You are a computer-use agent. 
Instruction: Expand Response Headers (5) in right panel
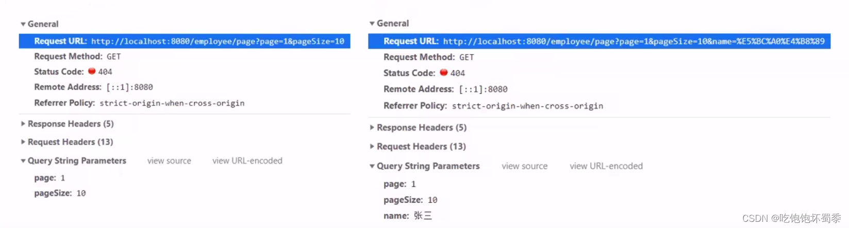pyautogui.click(x=372, y=127)
